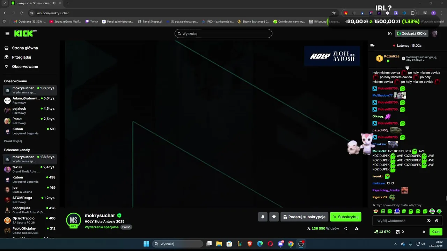Viewport: 447px width, 251px height.
Task: Click the video player area
Action: 214,124
